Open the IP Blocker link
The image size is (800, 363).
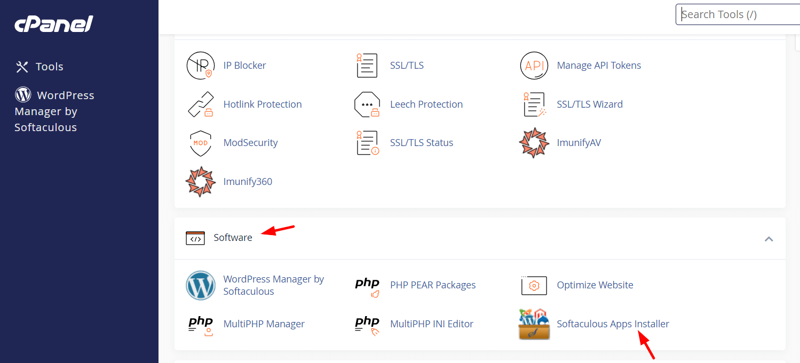pyautogui.click(x=244, y=66)
